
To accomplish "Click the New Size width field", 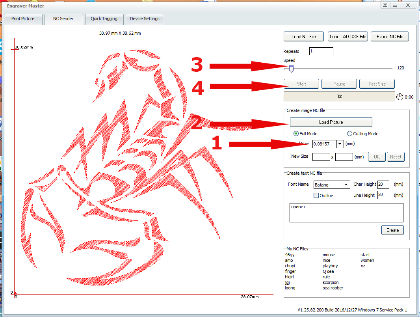I will click(321, 157).
